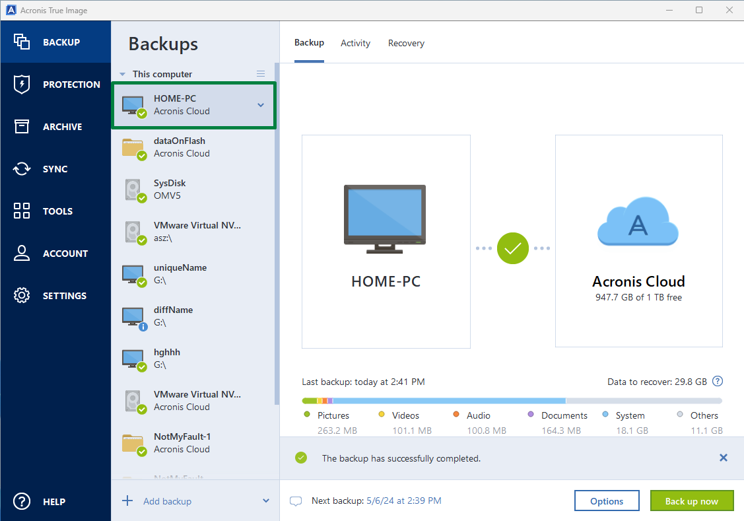Open the feedback comment icon near Next backup
The width and height of the screenshot is (744, 521).
(x=295, y=501)
